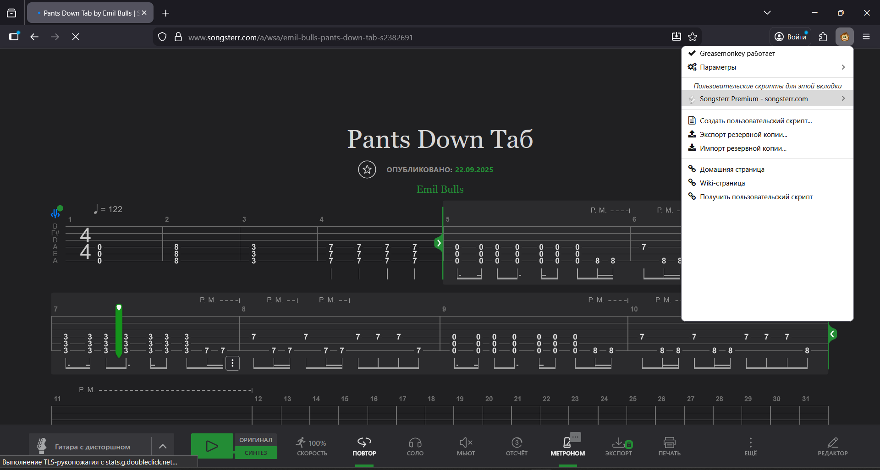Click Получить пользовательский скрипт entry
The image size is (880, 470).
[x=767, y=197]
